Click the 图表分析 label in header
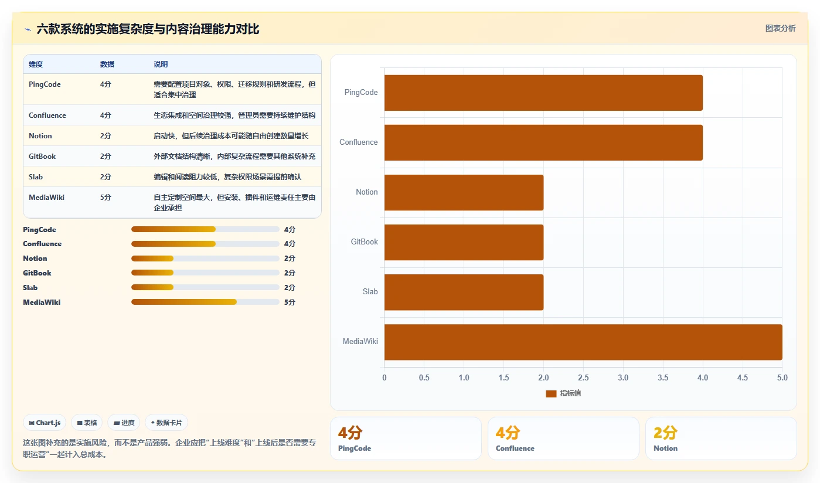Viewport: 820px width, 483px height. click(x=780, y=28)
